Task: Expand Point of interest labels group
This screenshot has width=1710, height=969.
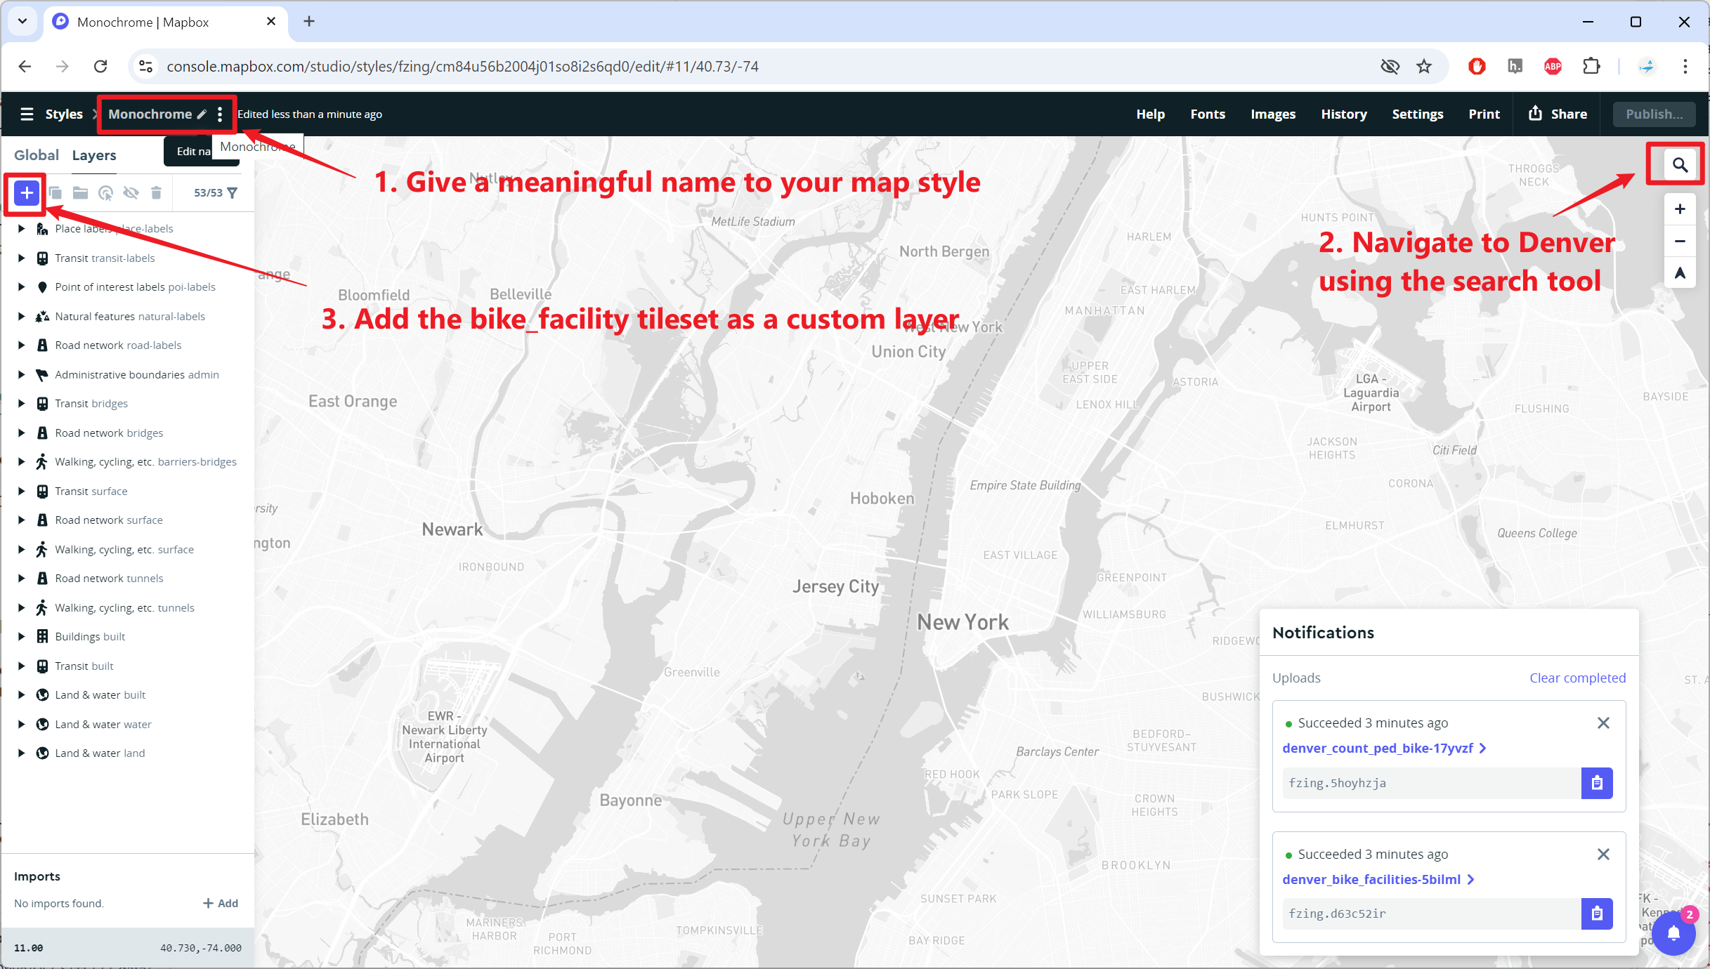Action: (x=22, y=286)
